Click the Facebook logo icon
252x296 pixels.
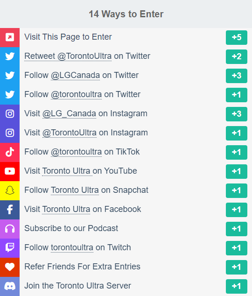click(x=10, y=210)
